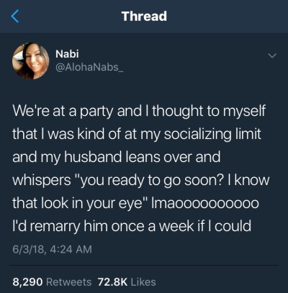This screenshot has height=293, width=288.
Task: Tap the word lmaooooooooooo in tweet
Action: pos(205,204)
